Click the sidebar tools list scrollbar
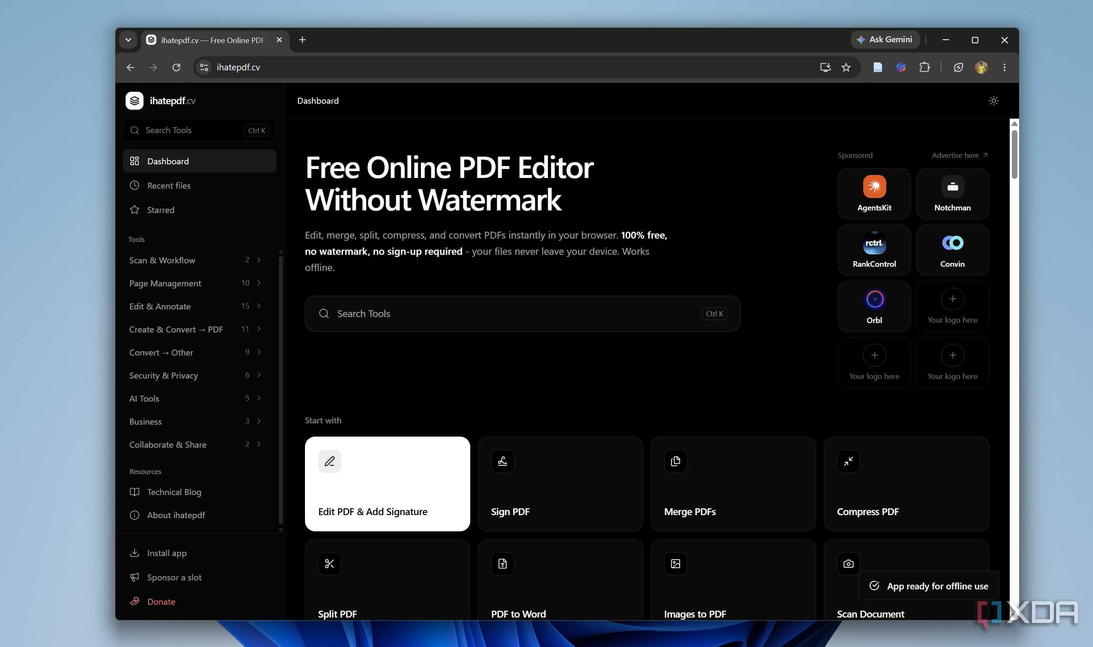1093x647 pixels. coord(281,390)
